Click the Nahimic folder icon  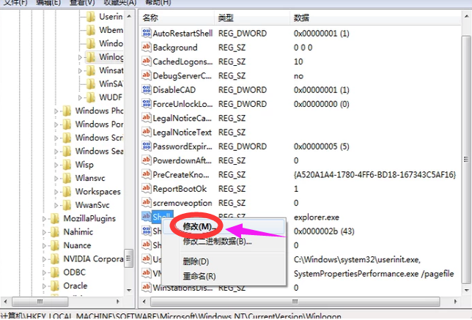(55, 231)
